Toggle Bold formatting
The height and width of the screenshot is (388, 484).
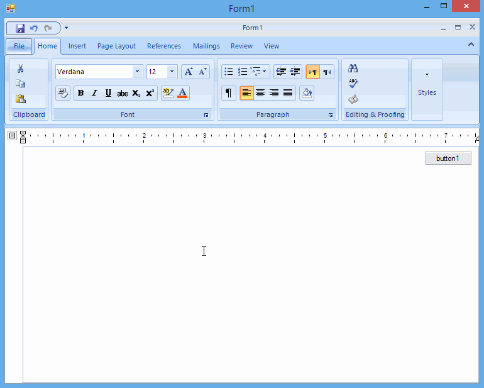[81, 93]
